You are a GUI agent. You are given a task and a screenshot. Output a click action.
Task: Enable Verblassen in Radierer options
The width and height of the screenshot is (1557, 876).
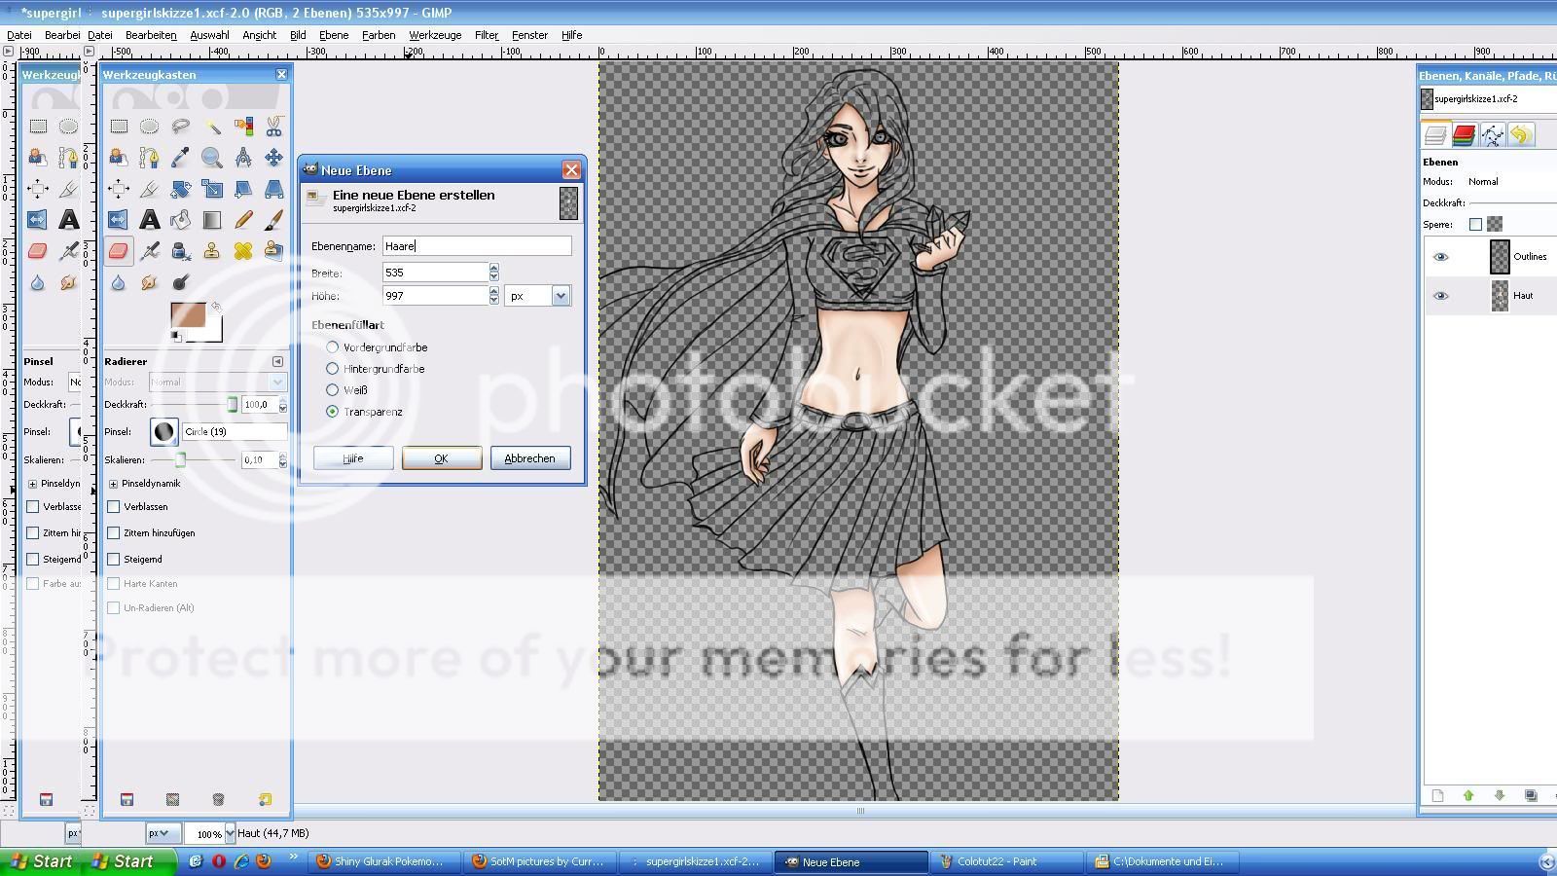pos(114,506)
